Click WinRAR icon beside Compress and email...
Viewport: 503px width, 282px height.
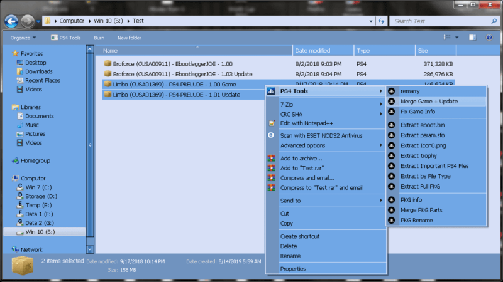pos(272,178)
